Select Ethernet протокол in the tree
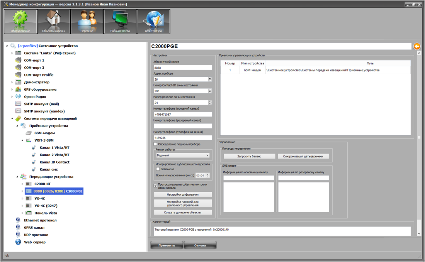 click(40, 220)
